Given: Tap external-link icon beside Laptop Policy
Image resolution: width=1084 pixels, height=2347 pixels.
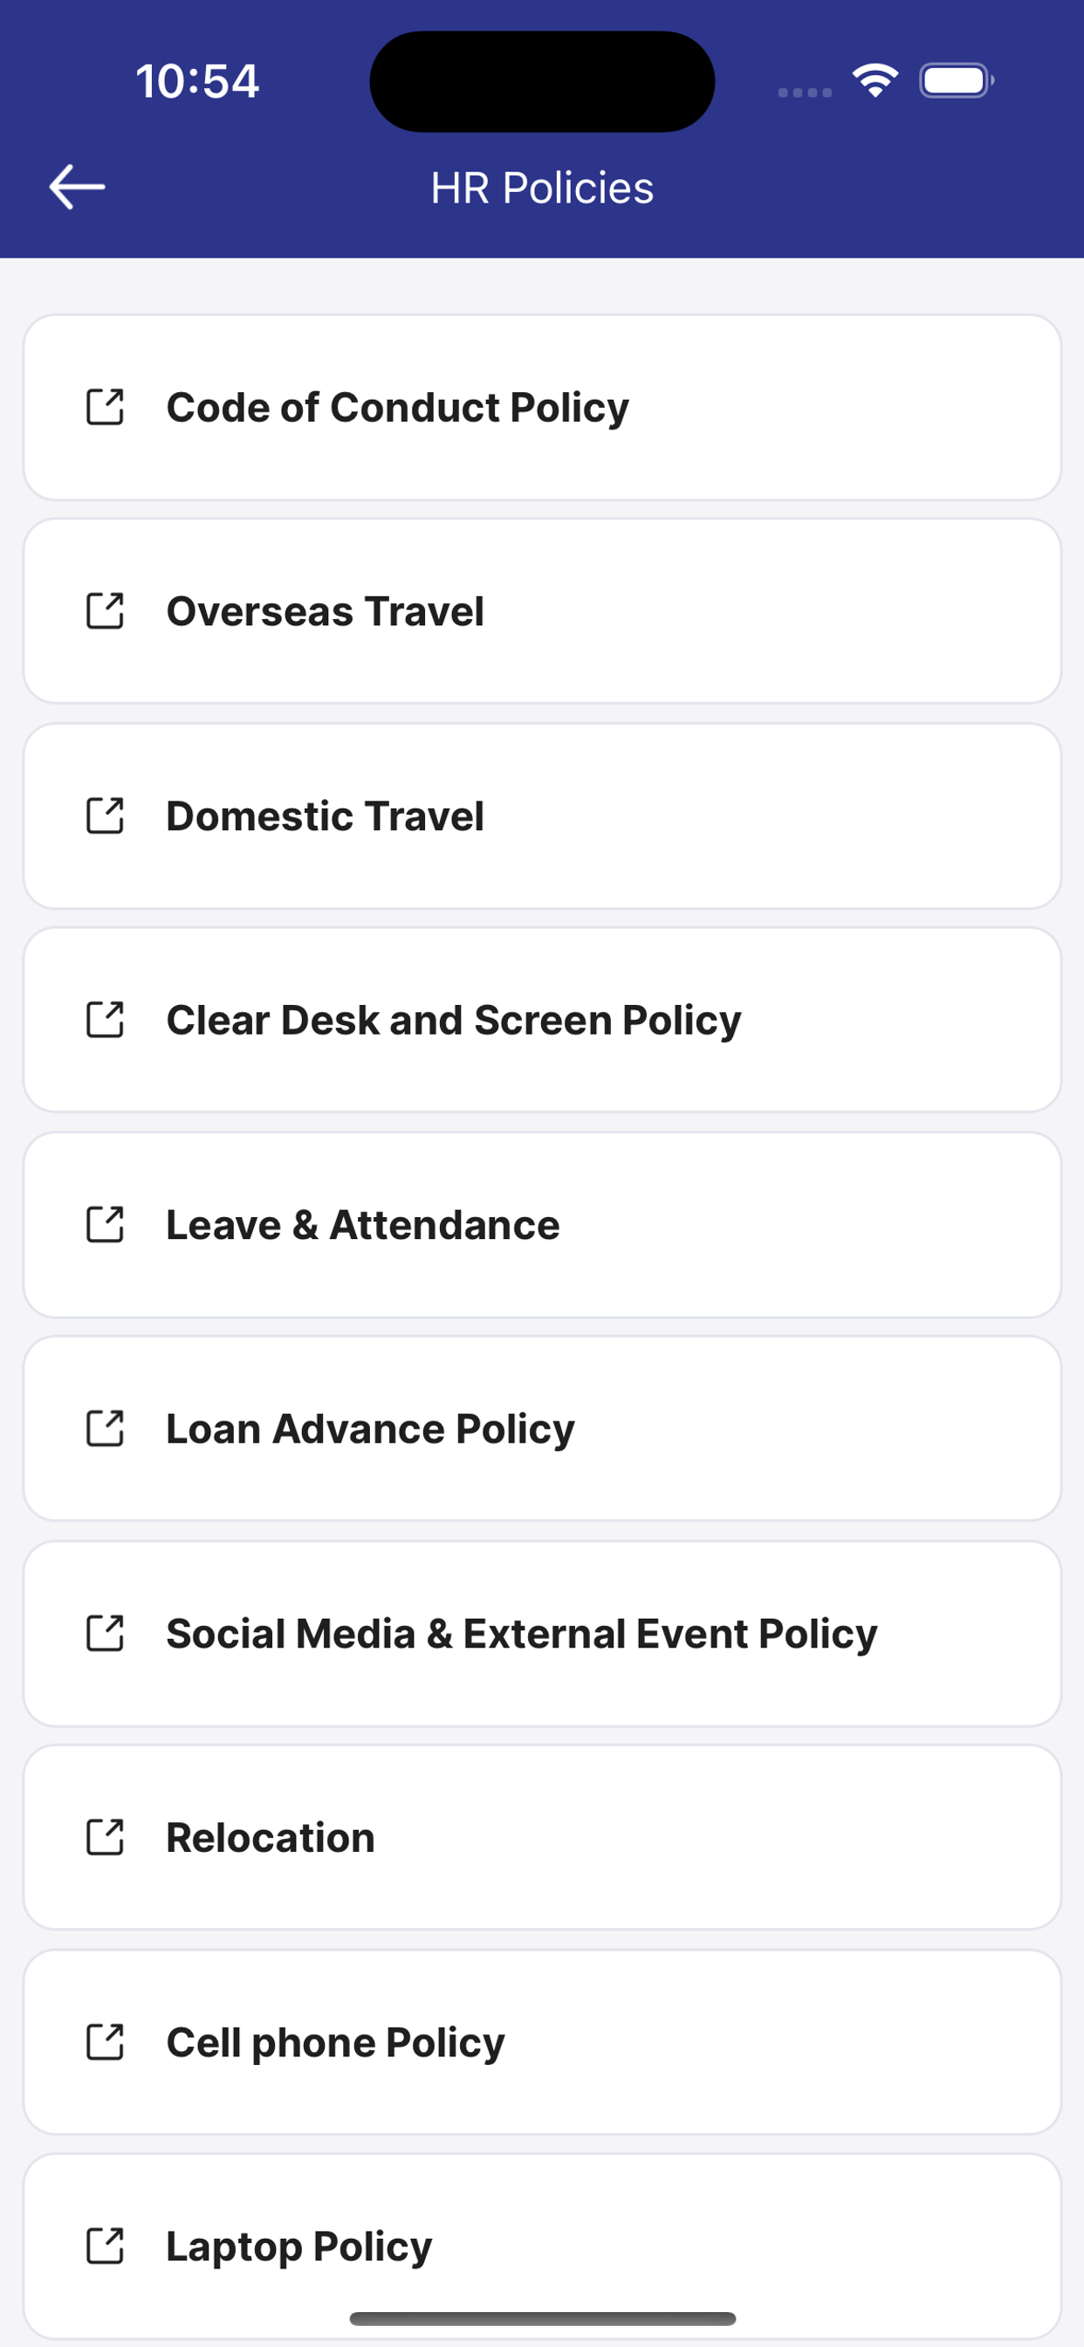Looking at the screenshot, I should [105, 2246].
